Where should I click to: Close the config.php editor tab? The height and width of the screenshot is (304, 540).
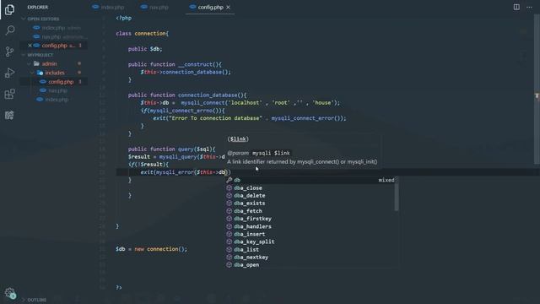[x=229, y=8]
